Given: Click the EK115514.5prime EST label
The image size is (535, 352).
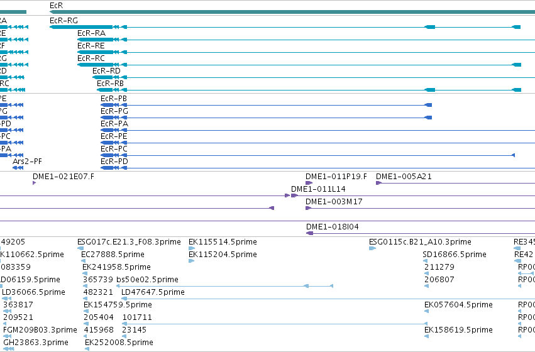Looking at the screenshot, I should click(x=223, y=242).
